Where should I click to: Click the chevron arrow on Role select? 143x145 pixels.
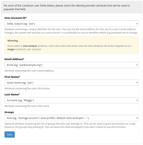pos(137,118)
